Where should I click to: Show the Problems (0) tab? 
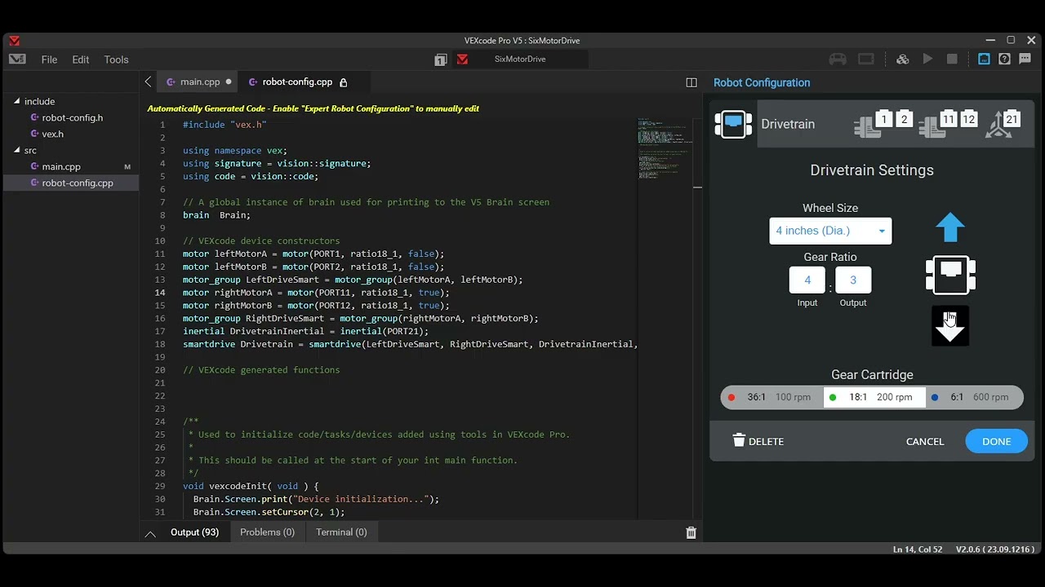pos(267,532)
